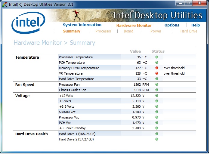
Task: Click the Hard Drive Temperature label
Action: point(76,79)
